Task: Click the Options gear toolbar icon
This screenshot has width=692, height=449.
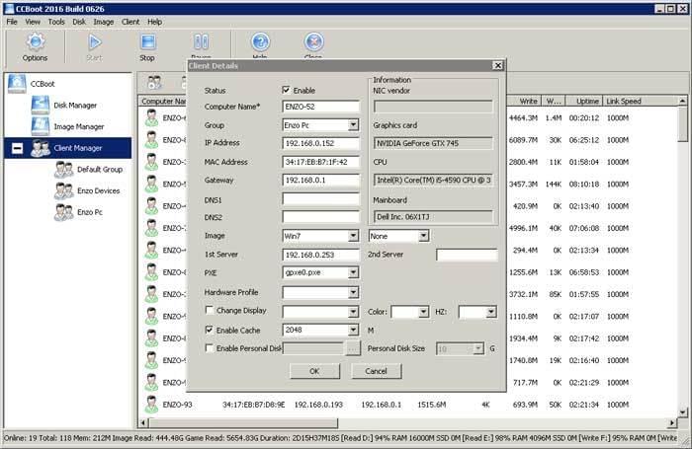Action: point(36,42)
